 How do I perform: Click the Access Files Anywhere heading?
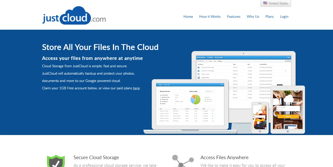[x=225, y=157]
